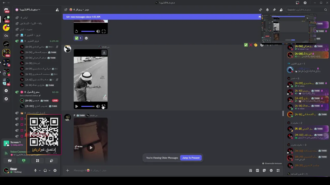Open Direct Messages home icon
This screenshot has height=185, width=330.
(6, 10)
